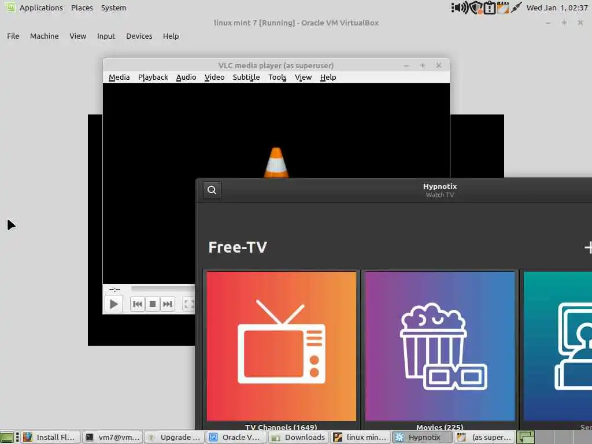Open the System menu

tap(114, 8)
